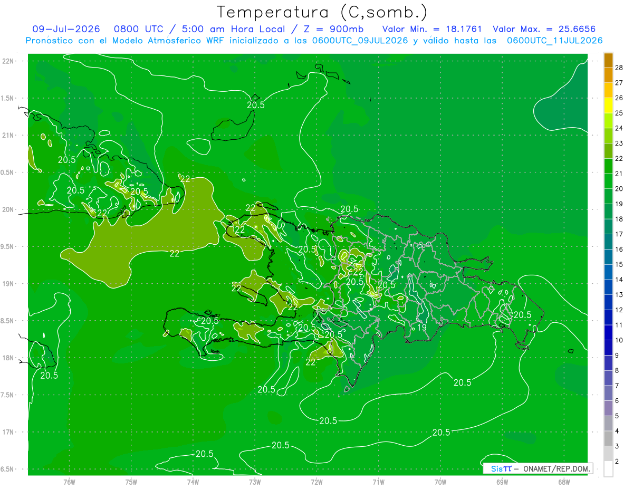Click the '74W' longitude axis label
633x489 pixels.
[193, 482]
